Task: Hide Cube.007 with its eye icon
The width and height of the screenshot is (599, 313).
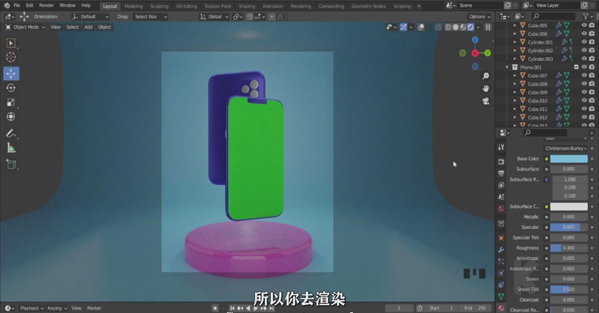Action: coord(584,76)
